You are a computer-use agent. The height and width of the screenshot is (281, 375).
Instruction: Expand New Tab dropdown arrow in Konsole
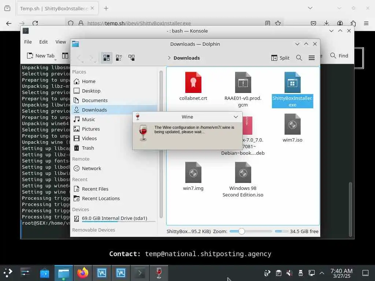point(56,60)
